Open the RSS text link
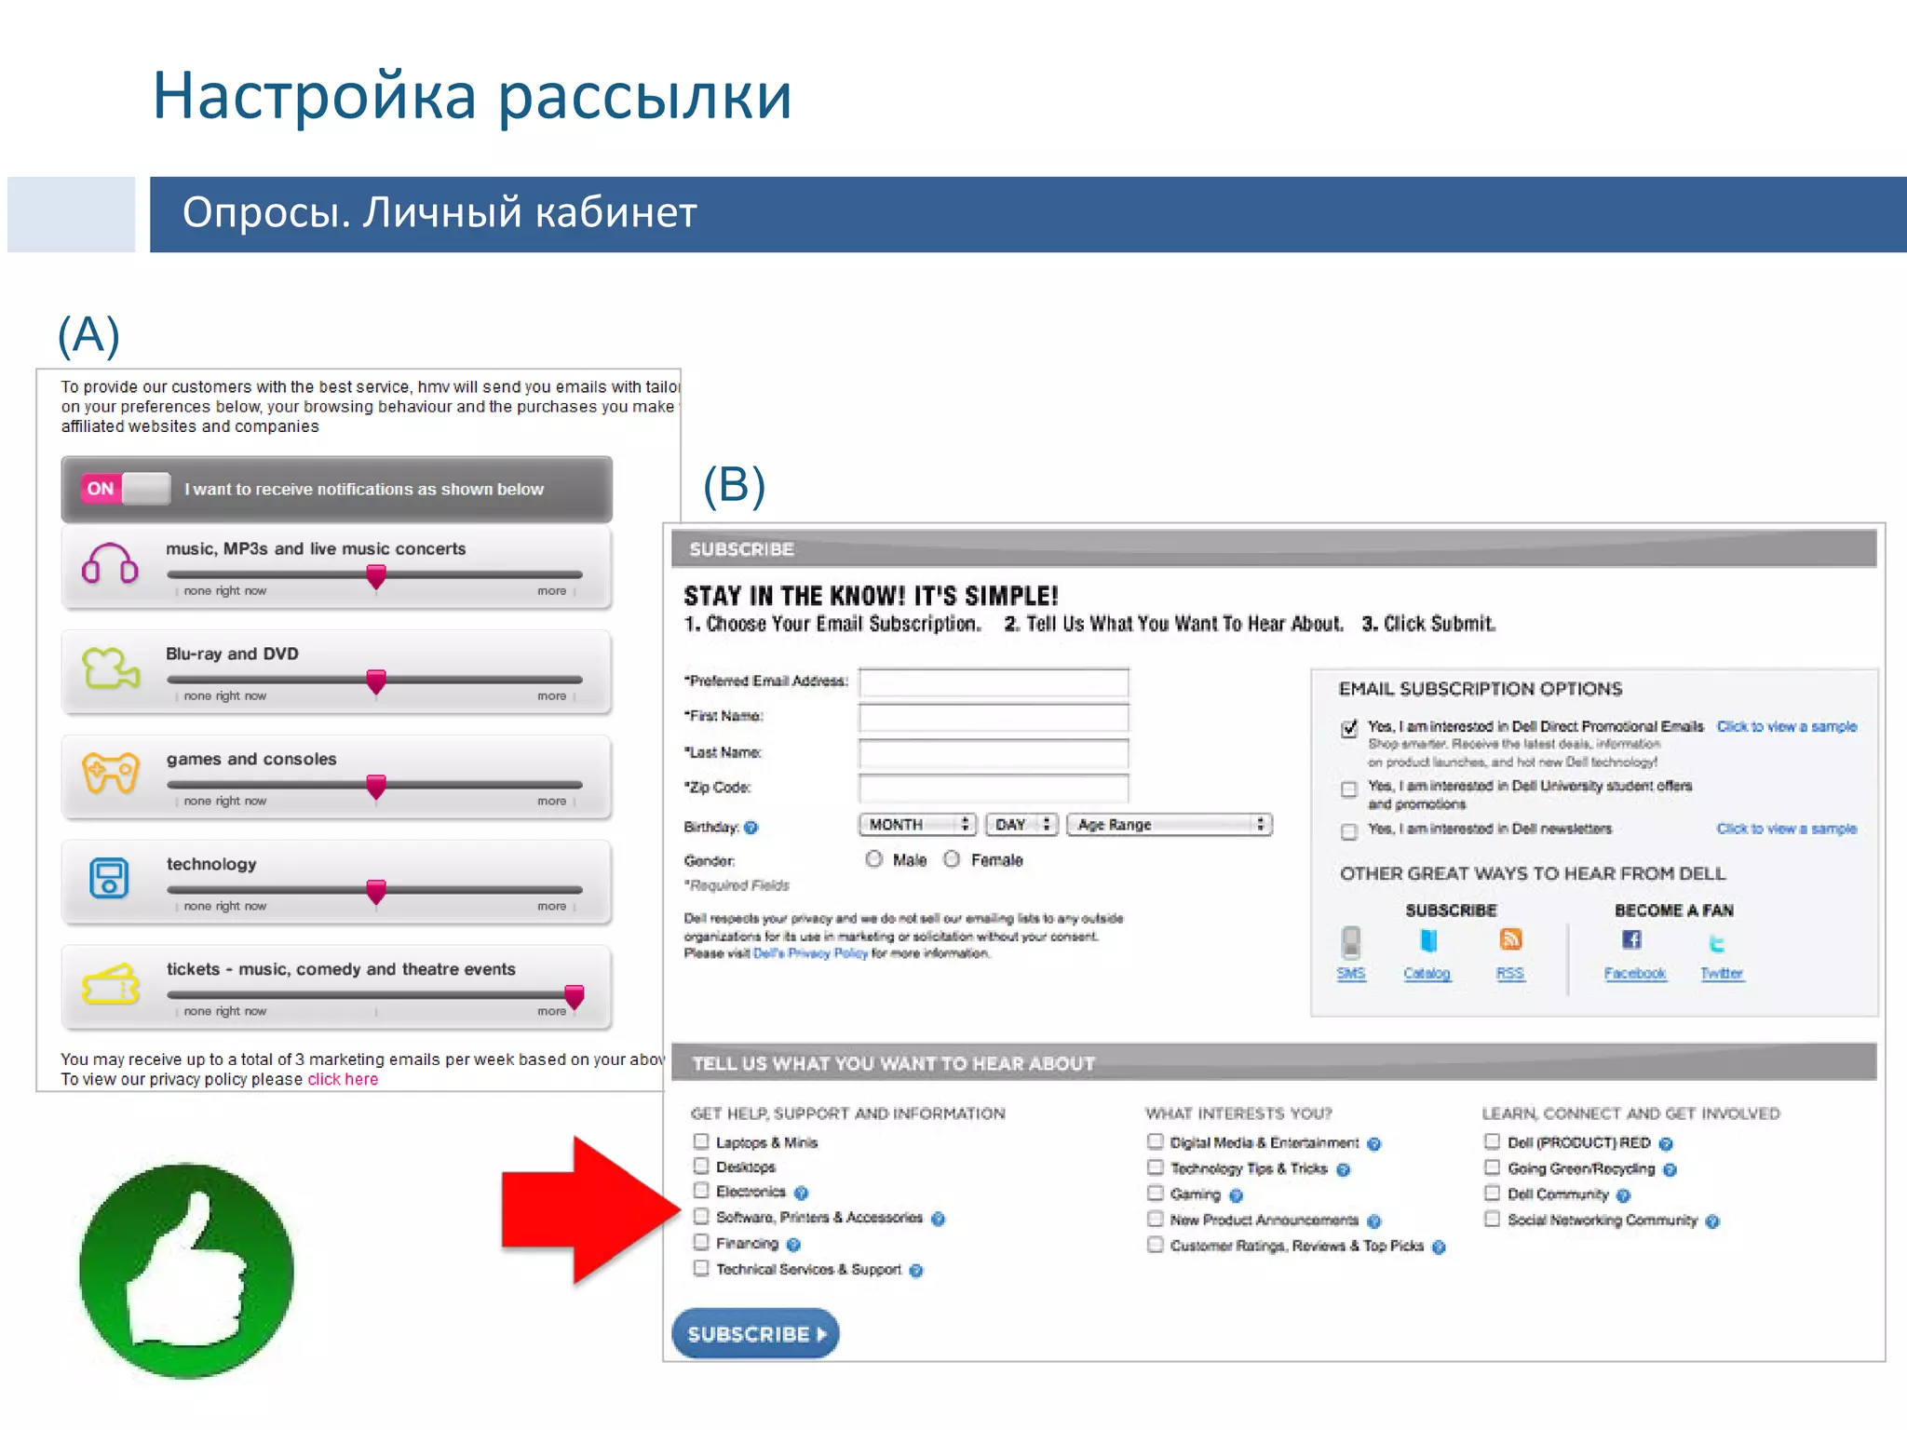This screenshot has height=1430, width=1907. [1510, 973]
